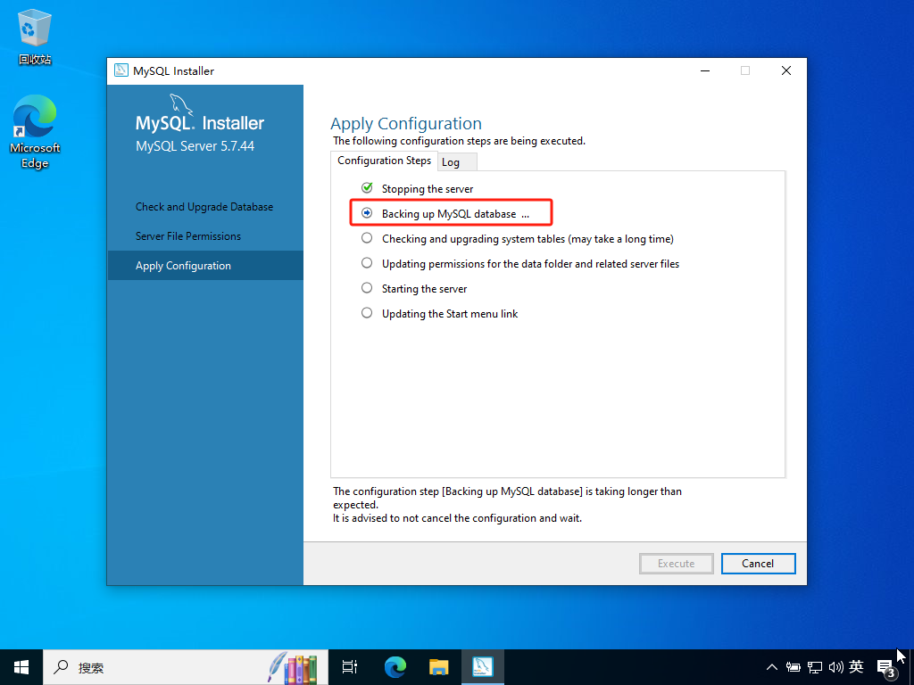Select the 'Stopping the server' step indicator
Image resolution: width=914 pixels, height=685 pixels.
coord(367,188)
